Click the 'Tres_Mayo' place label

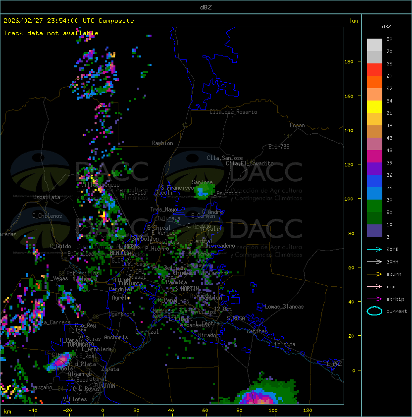(x=163, y=209)
